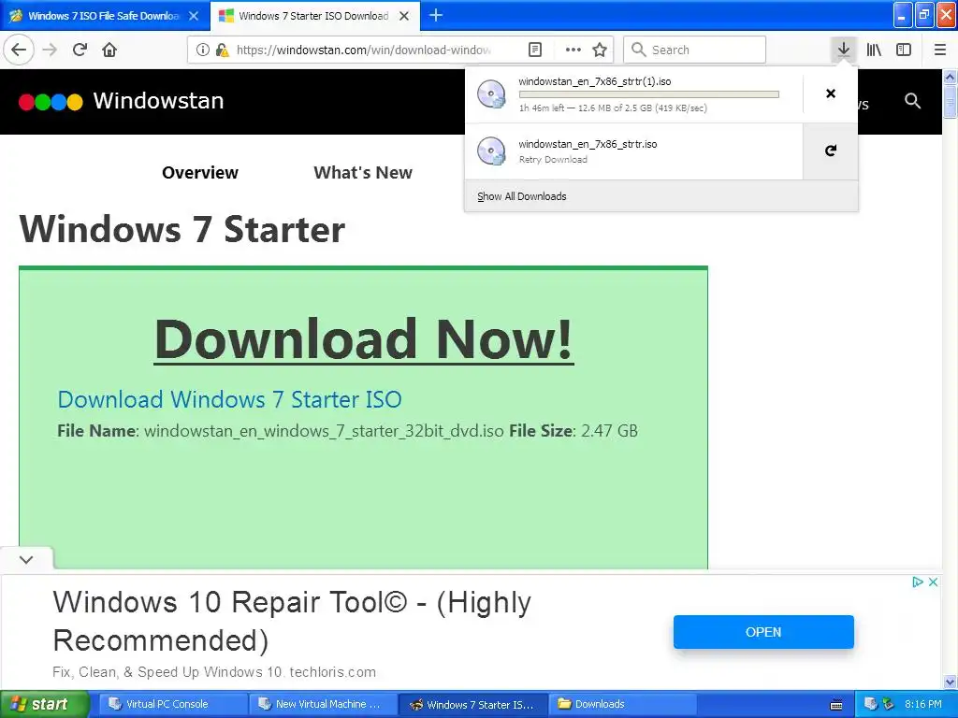
Task: Click the Download Now! heading link
Action: tap(364, 338)
